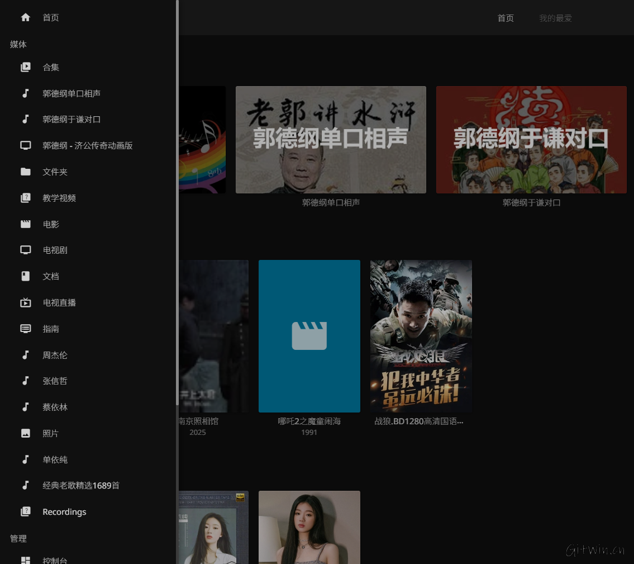634x564 pixels.
Task: Click the 控制台 dashboard icon
Action: click(25, 560)
